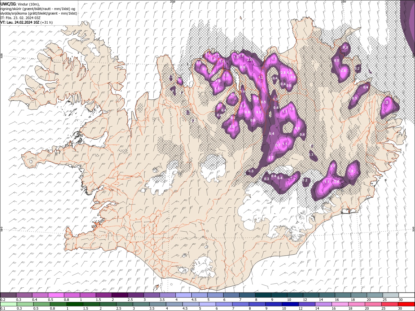Click the lavender upper swatch starting at 4

[x=183, y=295]
